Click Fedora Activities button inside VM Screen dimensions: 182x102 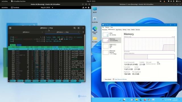(x=5, y=8)
